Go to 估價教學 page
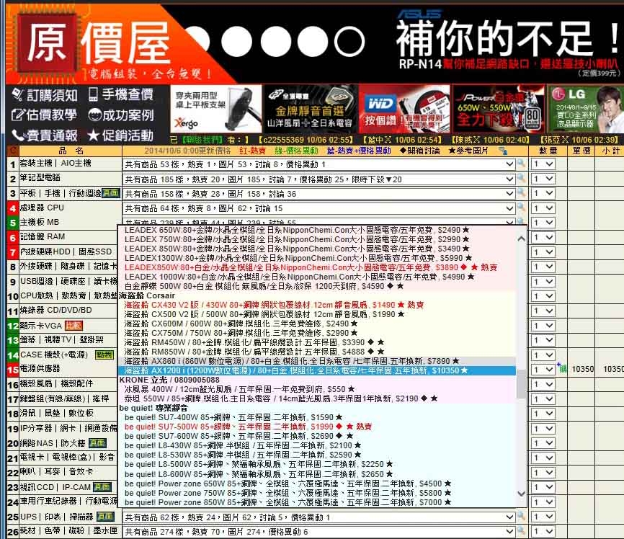 click(44, 115)
